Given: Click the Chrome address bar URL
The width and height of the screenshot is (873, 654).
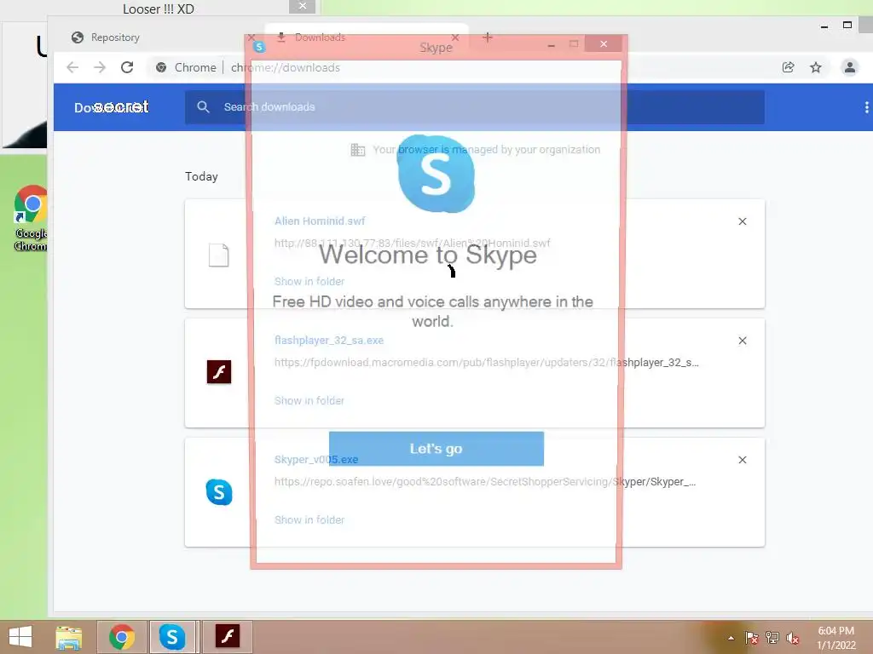Looking at the screenshot, I should pyautogui.click(x=285, y=67).
